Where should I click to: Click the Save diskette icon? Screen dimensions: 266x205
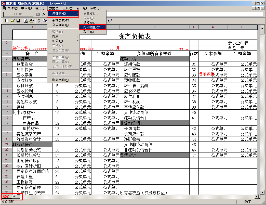tap(18, 21)
